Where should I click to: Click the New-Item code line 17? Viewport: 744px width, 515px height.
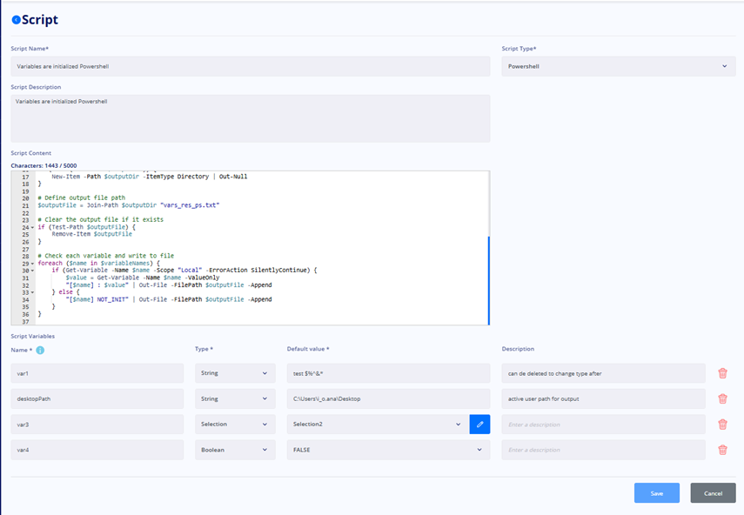[x=150, y=177]
